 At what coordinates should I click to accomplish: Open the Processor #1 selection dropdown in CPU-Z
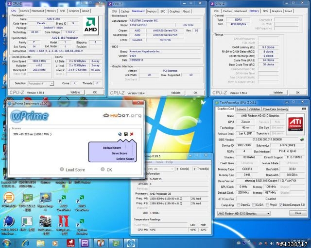tap(41, 83)
